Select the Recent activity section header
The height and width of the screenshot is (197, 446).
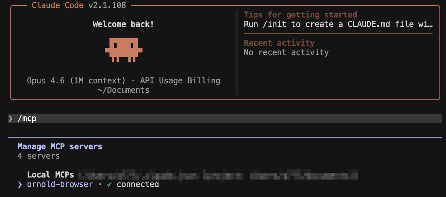[x=279, y=43]
